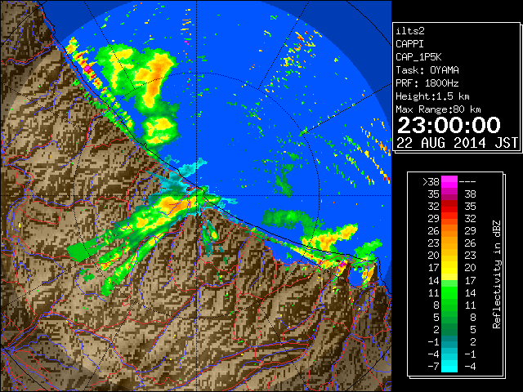Pick the orange band of the legend
This screenshot has height=392, width=523.
point(449,231)
